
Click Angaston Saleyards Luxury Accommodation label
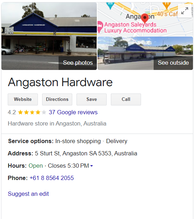pos(135,27)
